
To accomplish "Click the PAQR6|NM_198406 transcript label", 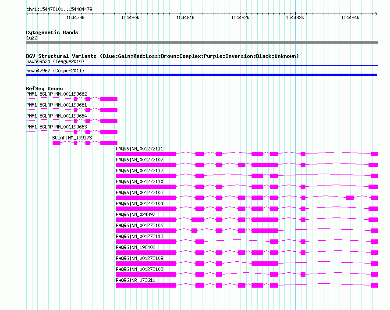I will point(135,247).
